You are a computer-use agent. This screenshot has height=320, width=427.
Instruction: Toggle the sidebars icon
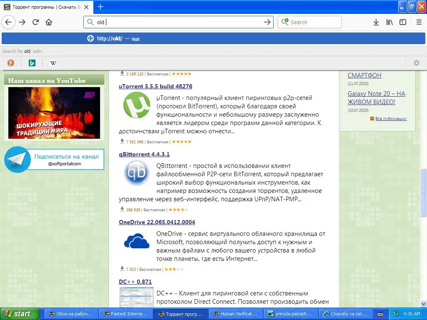[403, 22]
